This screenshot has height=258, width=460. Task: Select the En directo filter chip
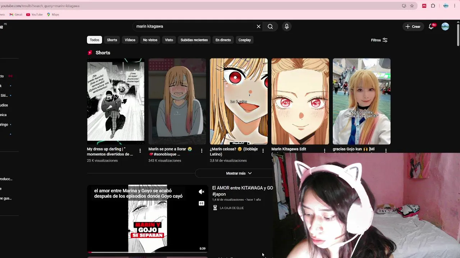[223, 40]
